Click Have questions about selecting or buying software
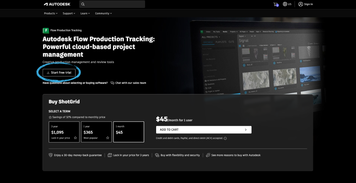Viewport: 356px width, 183px height. [x=75, y=83]
